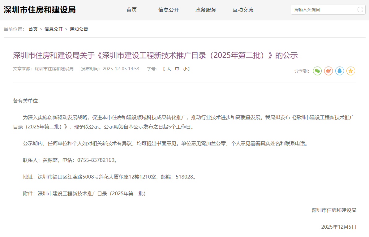Click the article headline about 新技术推广目录公示
Screen dimensions: 369x237
(x=155, y=55)
